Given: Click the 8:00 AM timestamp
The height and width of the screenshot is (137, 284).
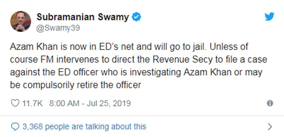Looking at the screenshot, I should pos(64,103).
